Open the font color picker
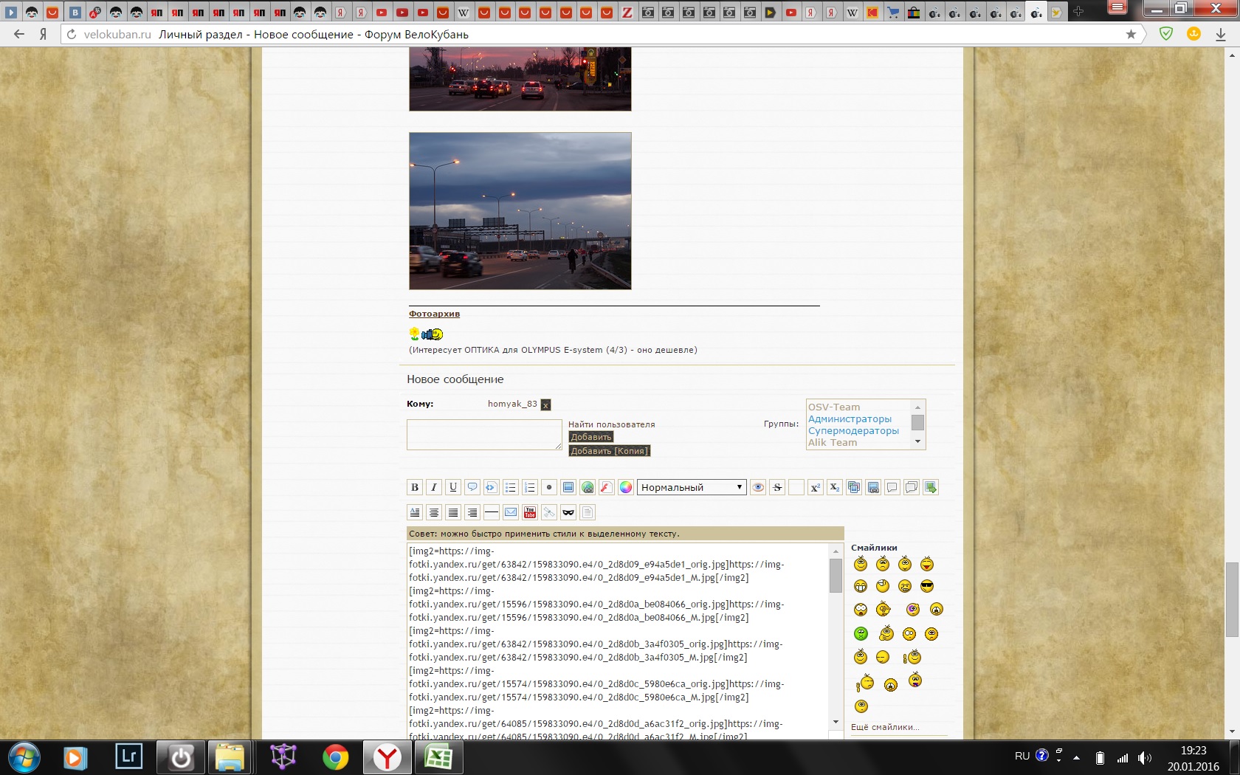Viewport: 1240px width, 775px height. (x=626, y=487)
